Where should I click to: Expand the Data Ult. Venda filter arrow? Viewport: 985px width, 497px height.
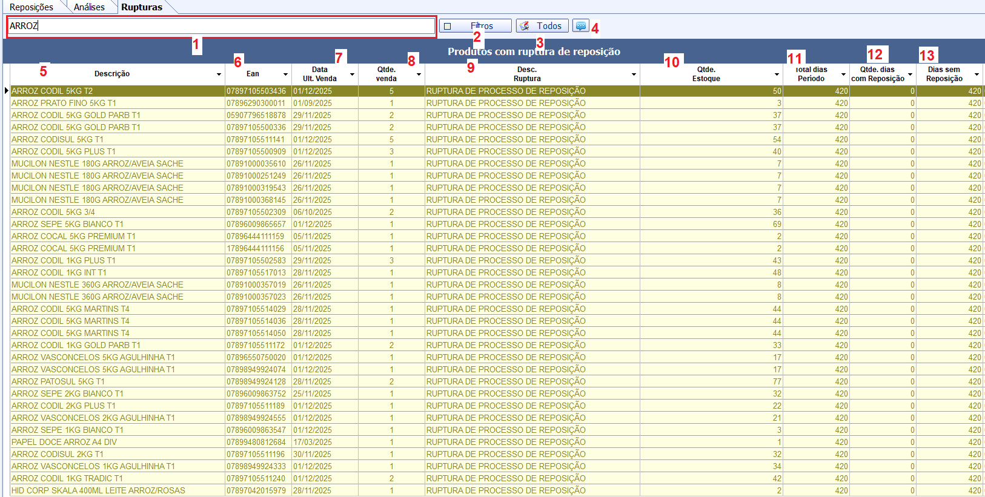[x=352, y=74]
